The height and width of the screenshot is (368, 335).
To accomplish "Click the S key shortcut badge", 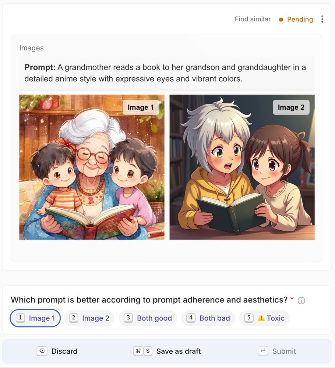I will [x=148, y=351].
